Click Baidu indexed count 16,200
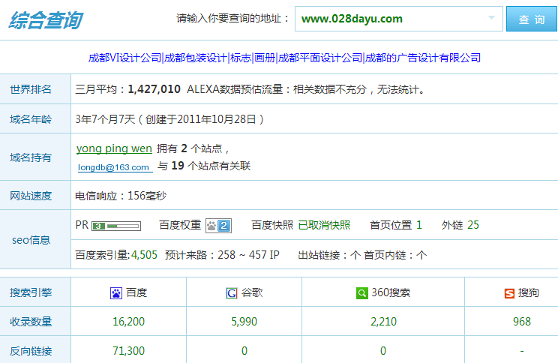The height and width of the screenshot is (363, 558). pyautogui.click(x=128, y=322)
